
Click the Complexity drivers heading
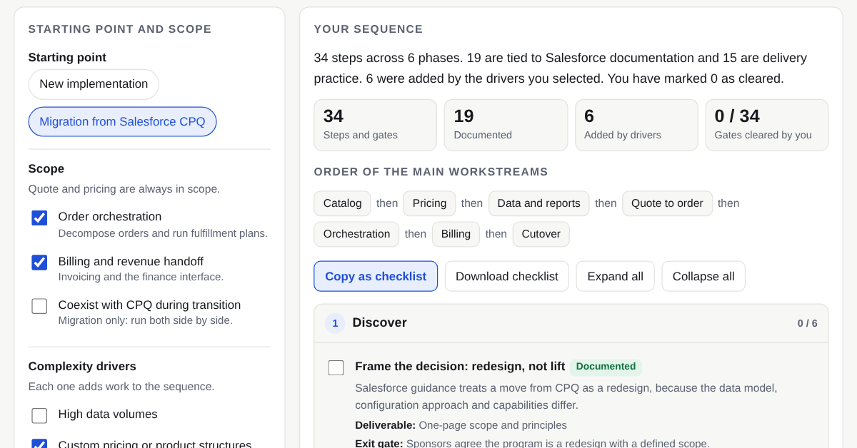(x=82, y=367)
